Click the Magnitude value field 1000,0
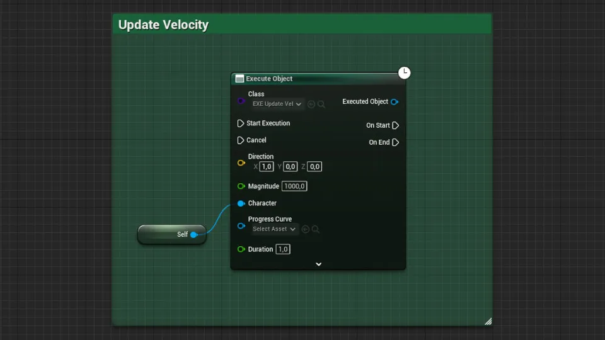Screen dimensions: 605x340 point(294,186)
